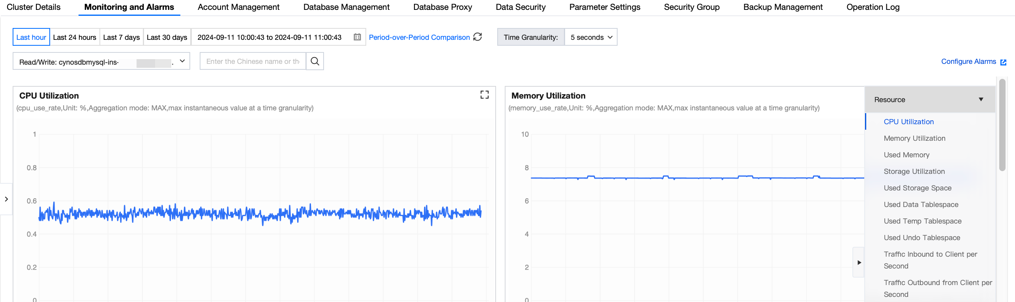Click the magnifier search icon
Viewport: 1015px width, 302px height.
(315, 61)
